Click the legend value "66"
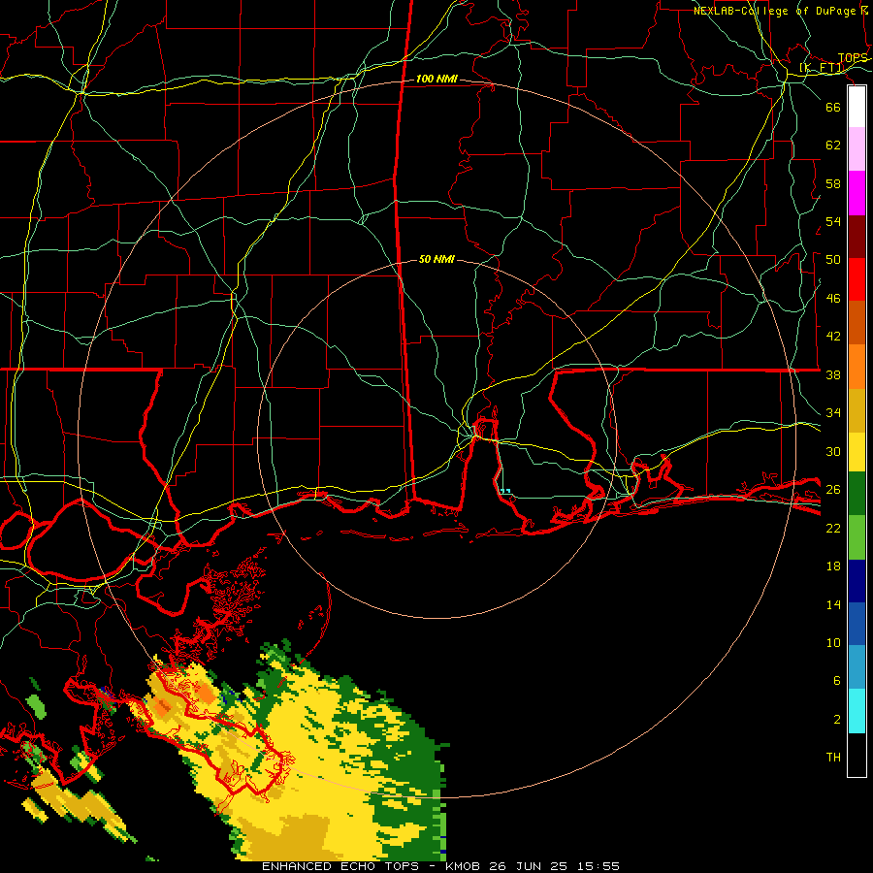Image resolution: width=873 pixels, height=873 pixels. pyautogui.click(x=833, y=108)
